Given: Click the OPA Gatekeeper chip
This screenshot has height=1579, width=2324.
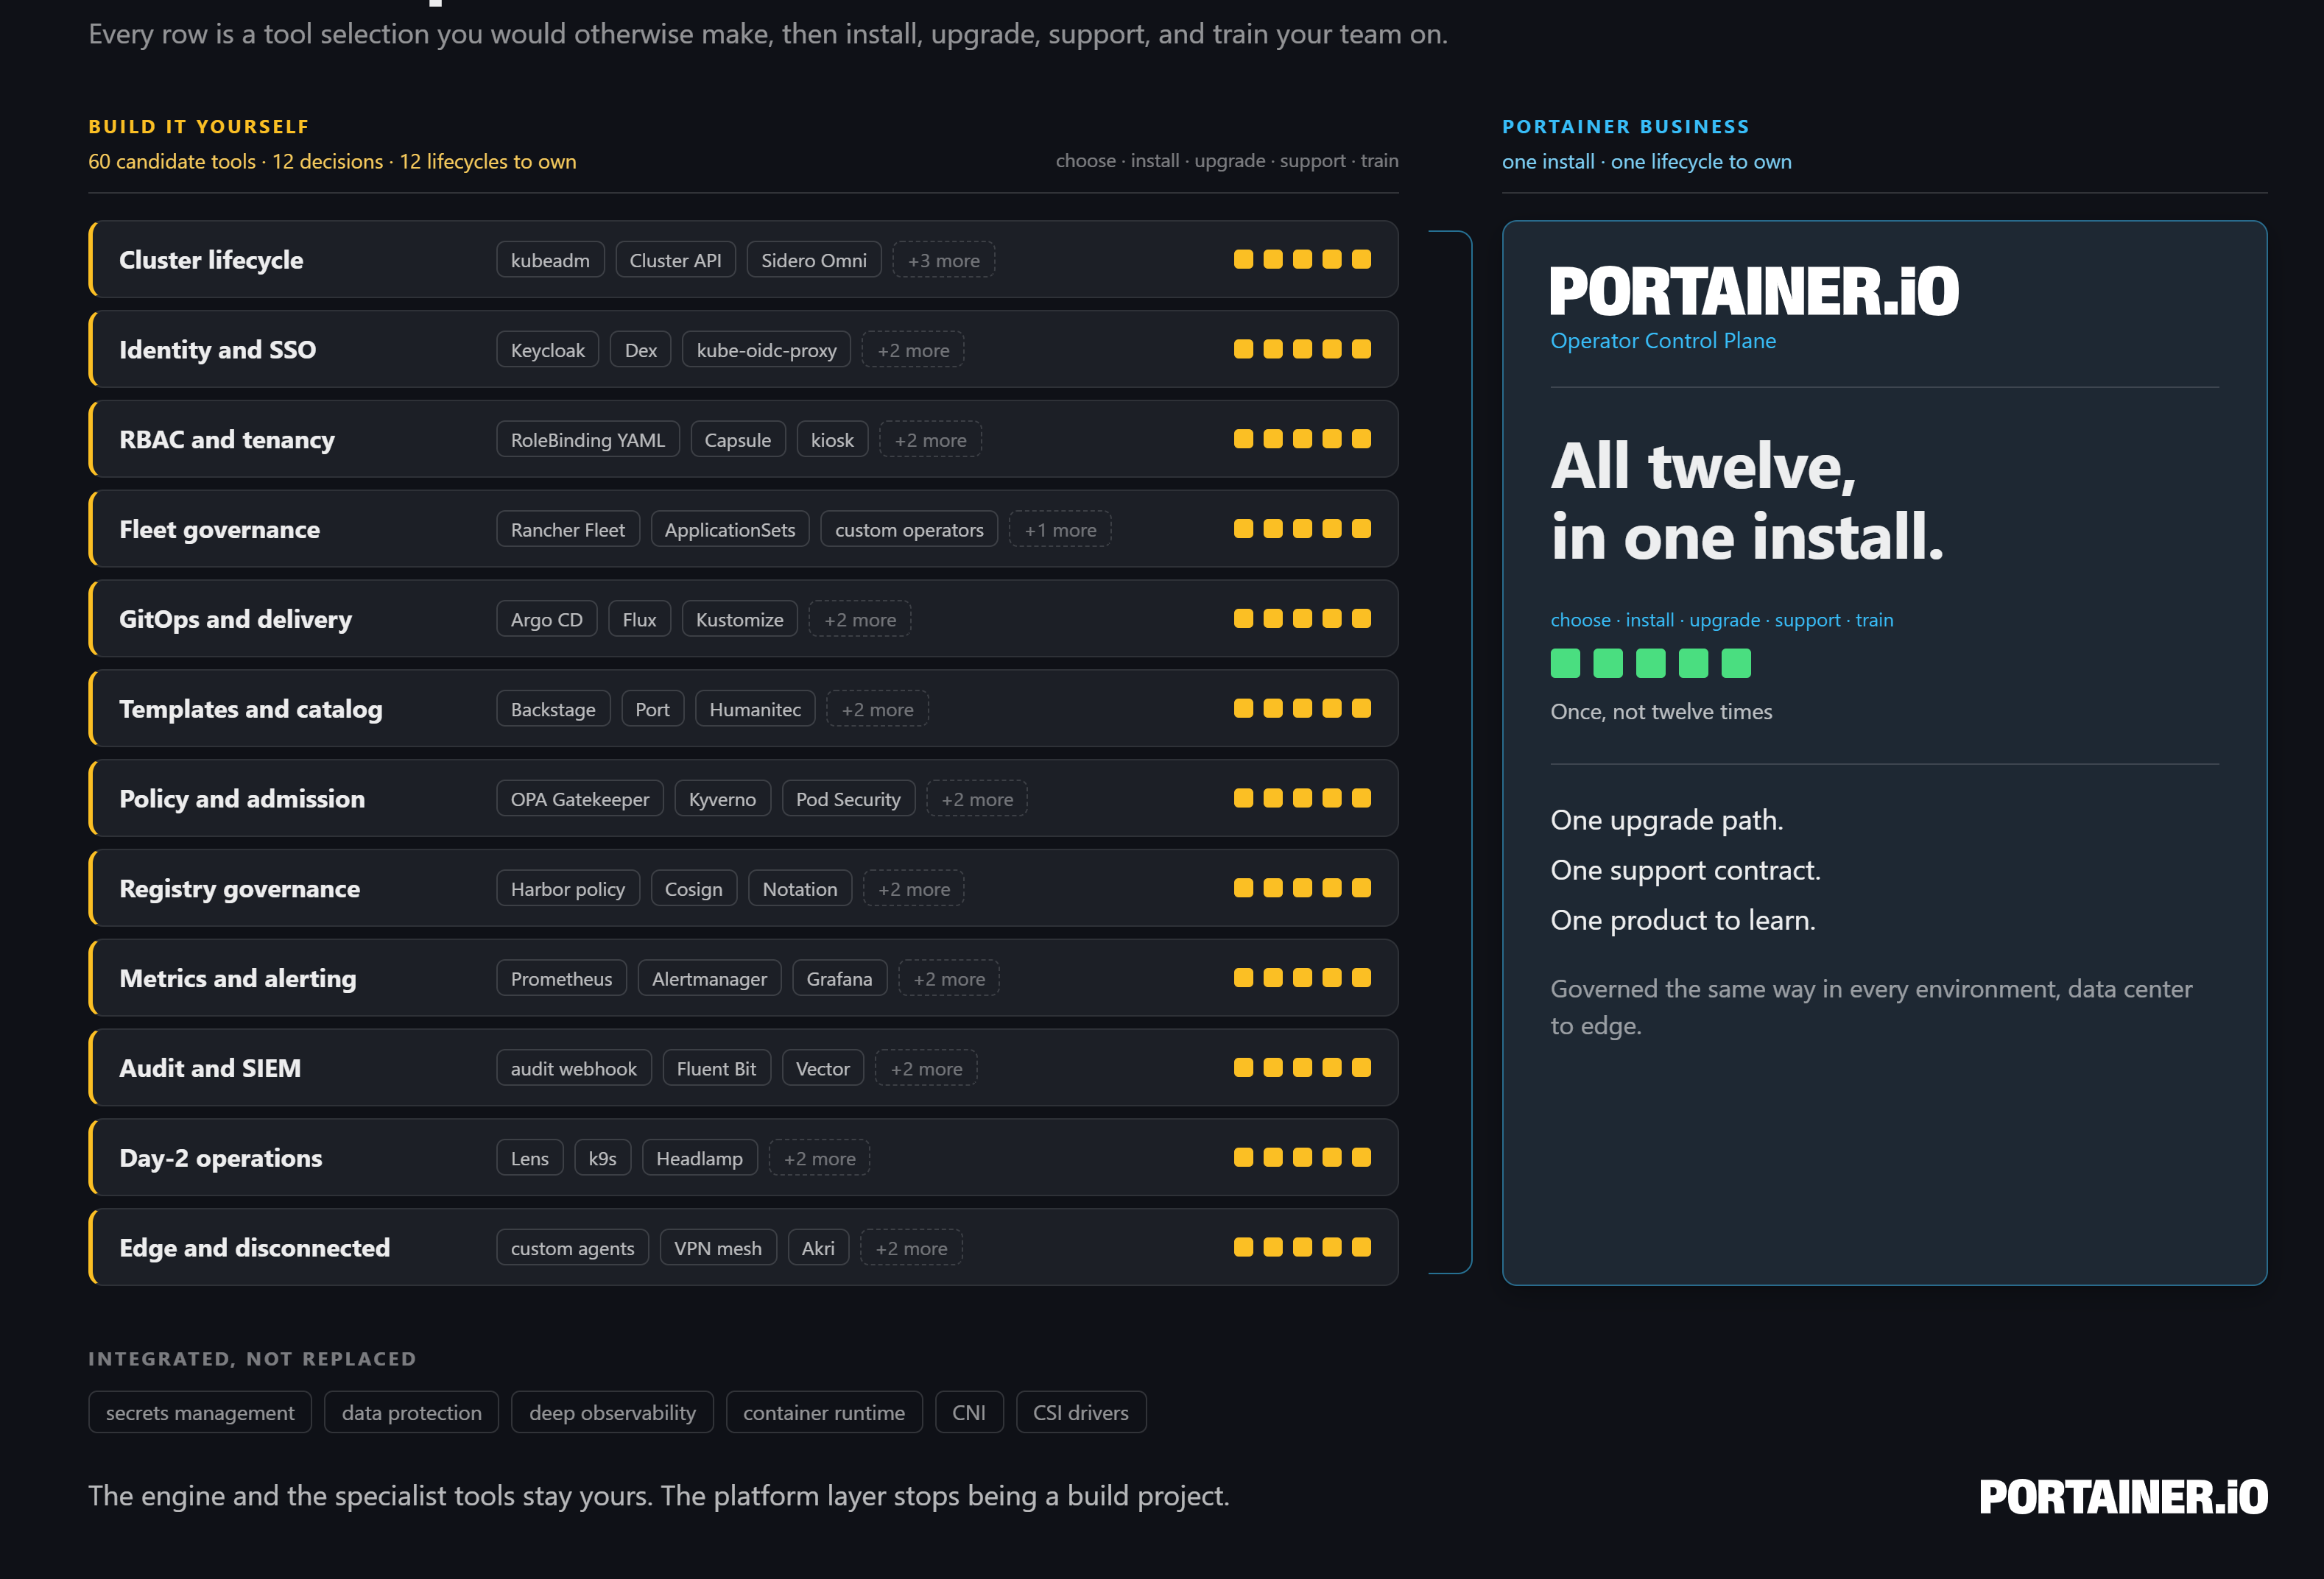Looking at the screenshot, I should click(x=580, y=799).
